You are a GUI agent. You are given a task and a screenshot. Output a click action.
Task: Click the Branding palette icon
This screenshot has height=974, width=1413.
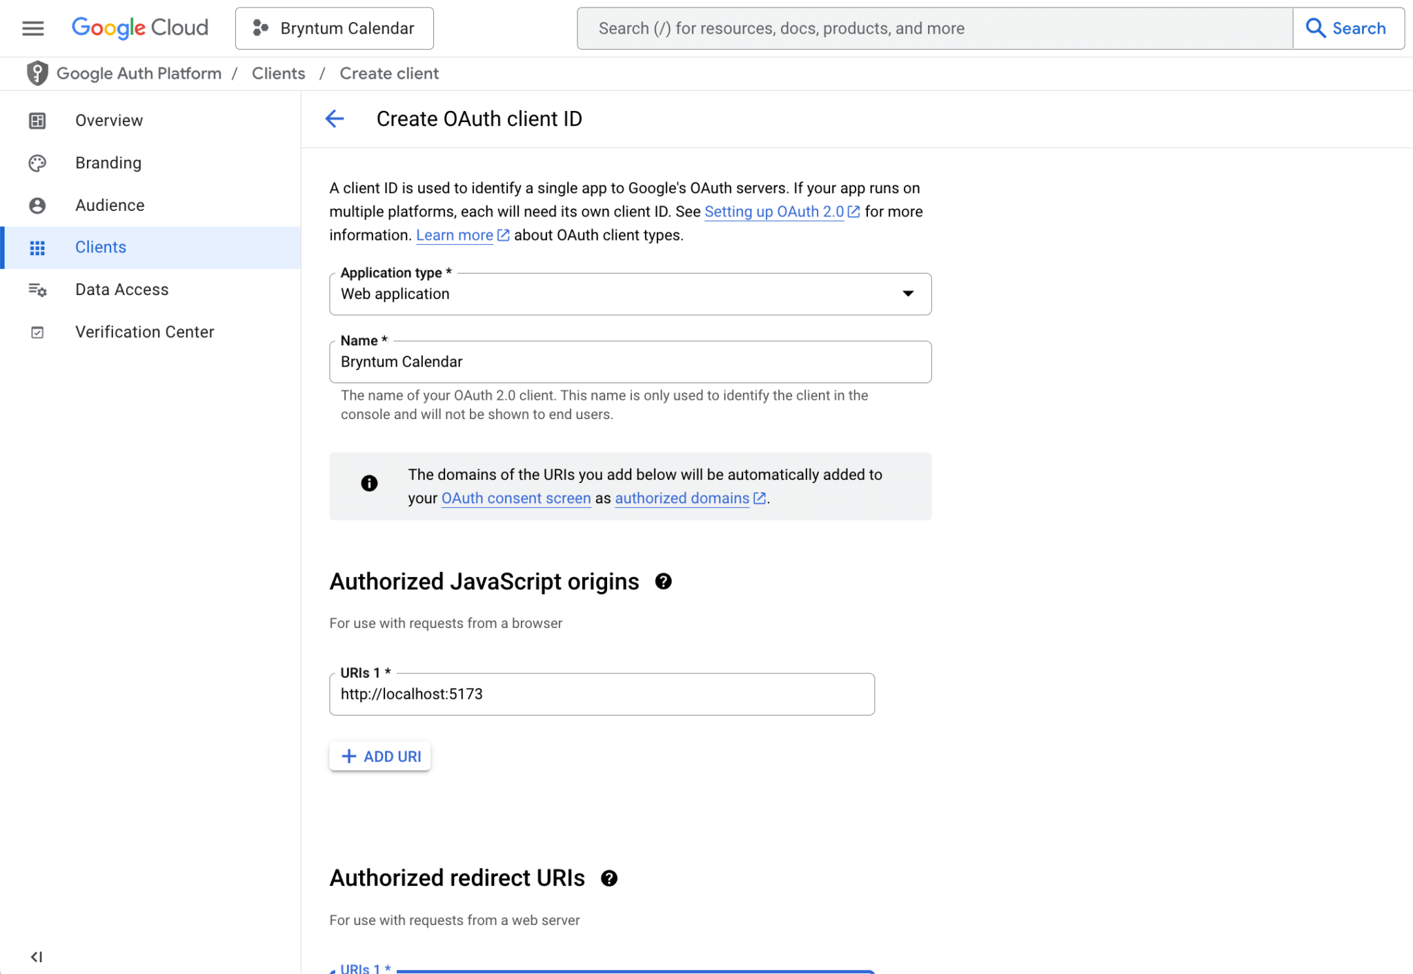(37, 163)
